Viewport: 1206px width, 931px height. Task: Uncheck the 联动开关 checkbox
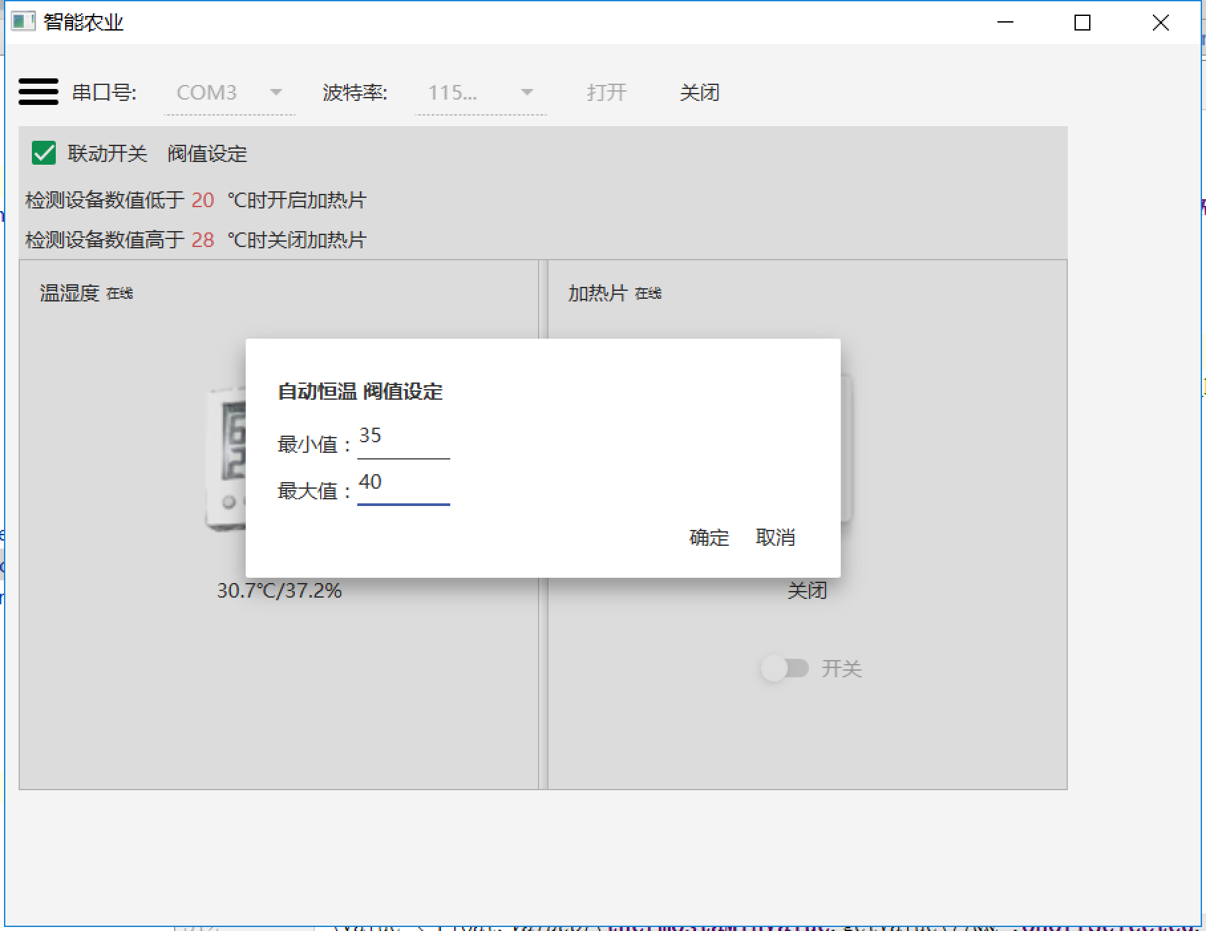(x=43, y=153)
